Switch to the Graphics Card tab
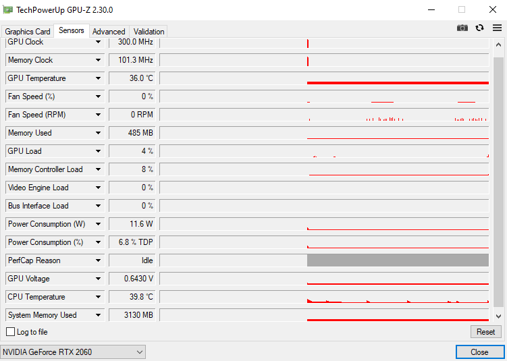The width and height of the screenshot is (507, 361). [x=28, y=32]
